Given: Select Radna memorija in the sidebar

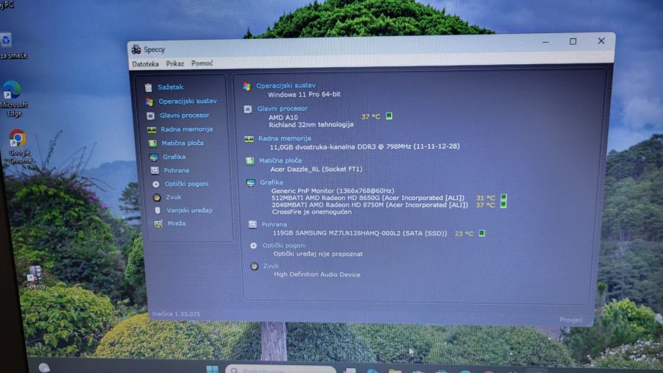Looking at the screenshot, I should [186, 129].
